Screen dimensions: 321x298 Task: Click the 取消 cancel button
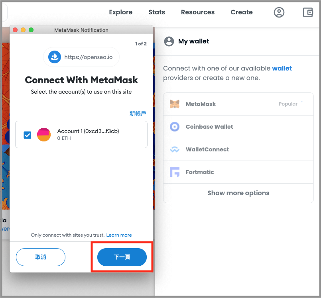click(x=41, y=257)
